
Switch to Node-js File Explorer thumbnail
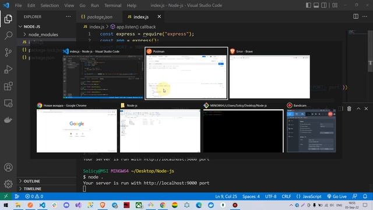(160, 128)
